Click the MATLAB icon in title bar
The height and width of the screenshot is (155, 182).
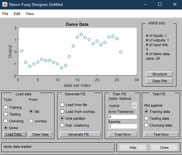click(5, 5)
